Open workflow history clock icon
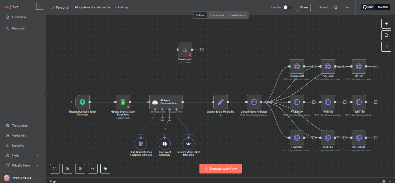Viewport: 395px width, 183px height. (x=336, y=8)
